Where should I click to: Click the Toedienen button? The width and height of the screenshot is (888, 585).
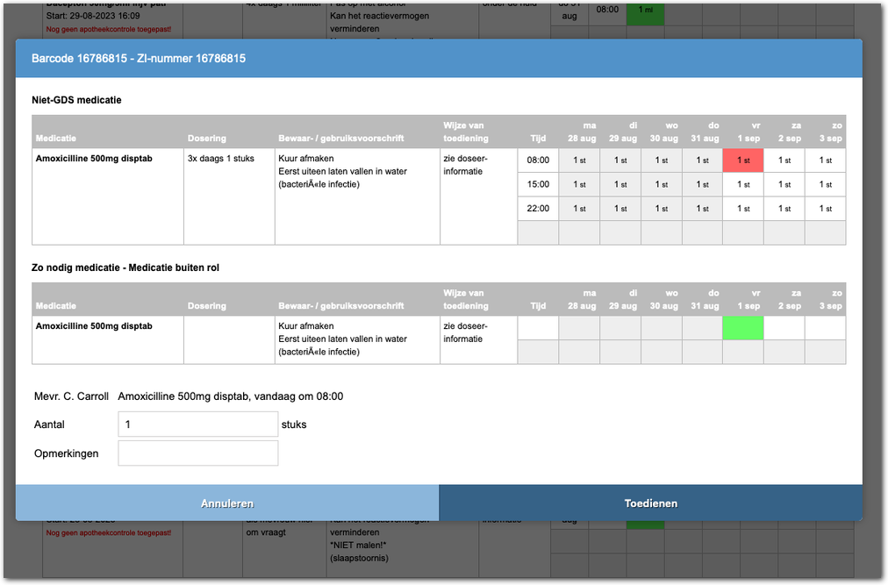[650, 503]
